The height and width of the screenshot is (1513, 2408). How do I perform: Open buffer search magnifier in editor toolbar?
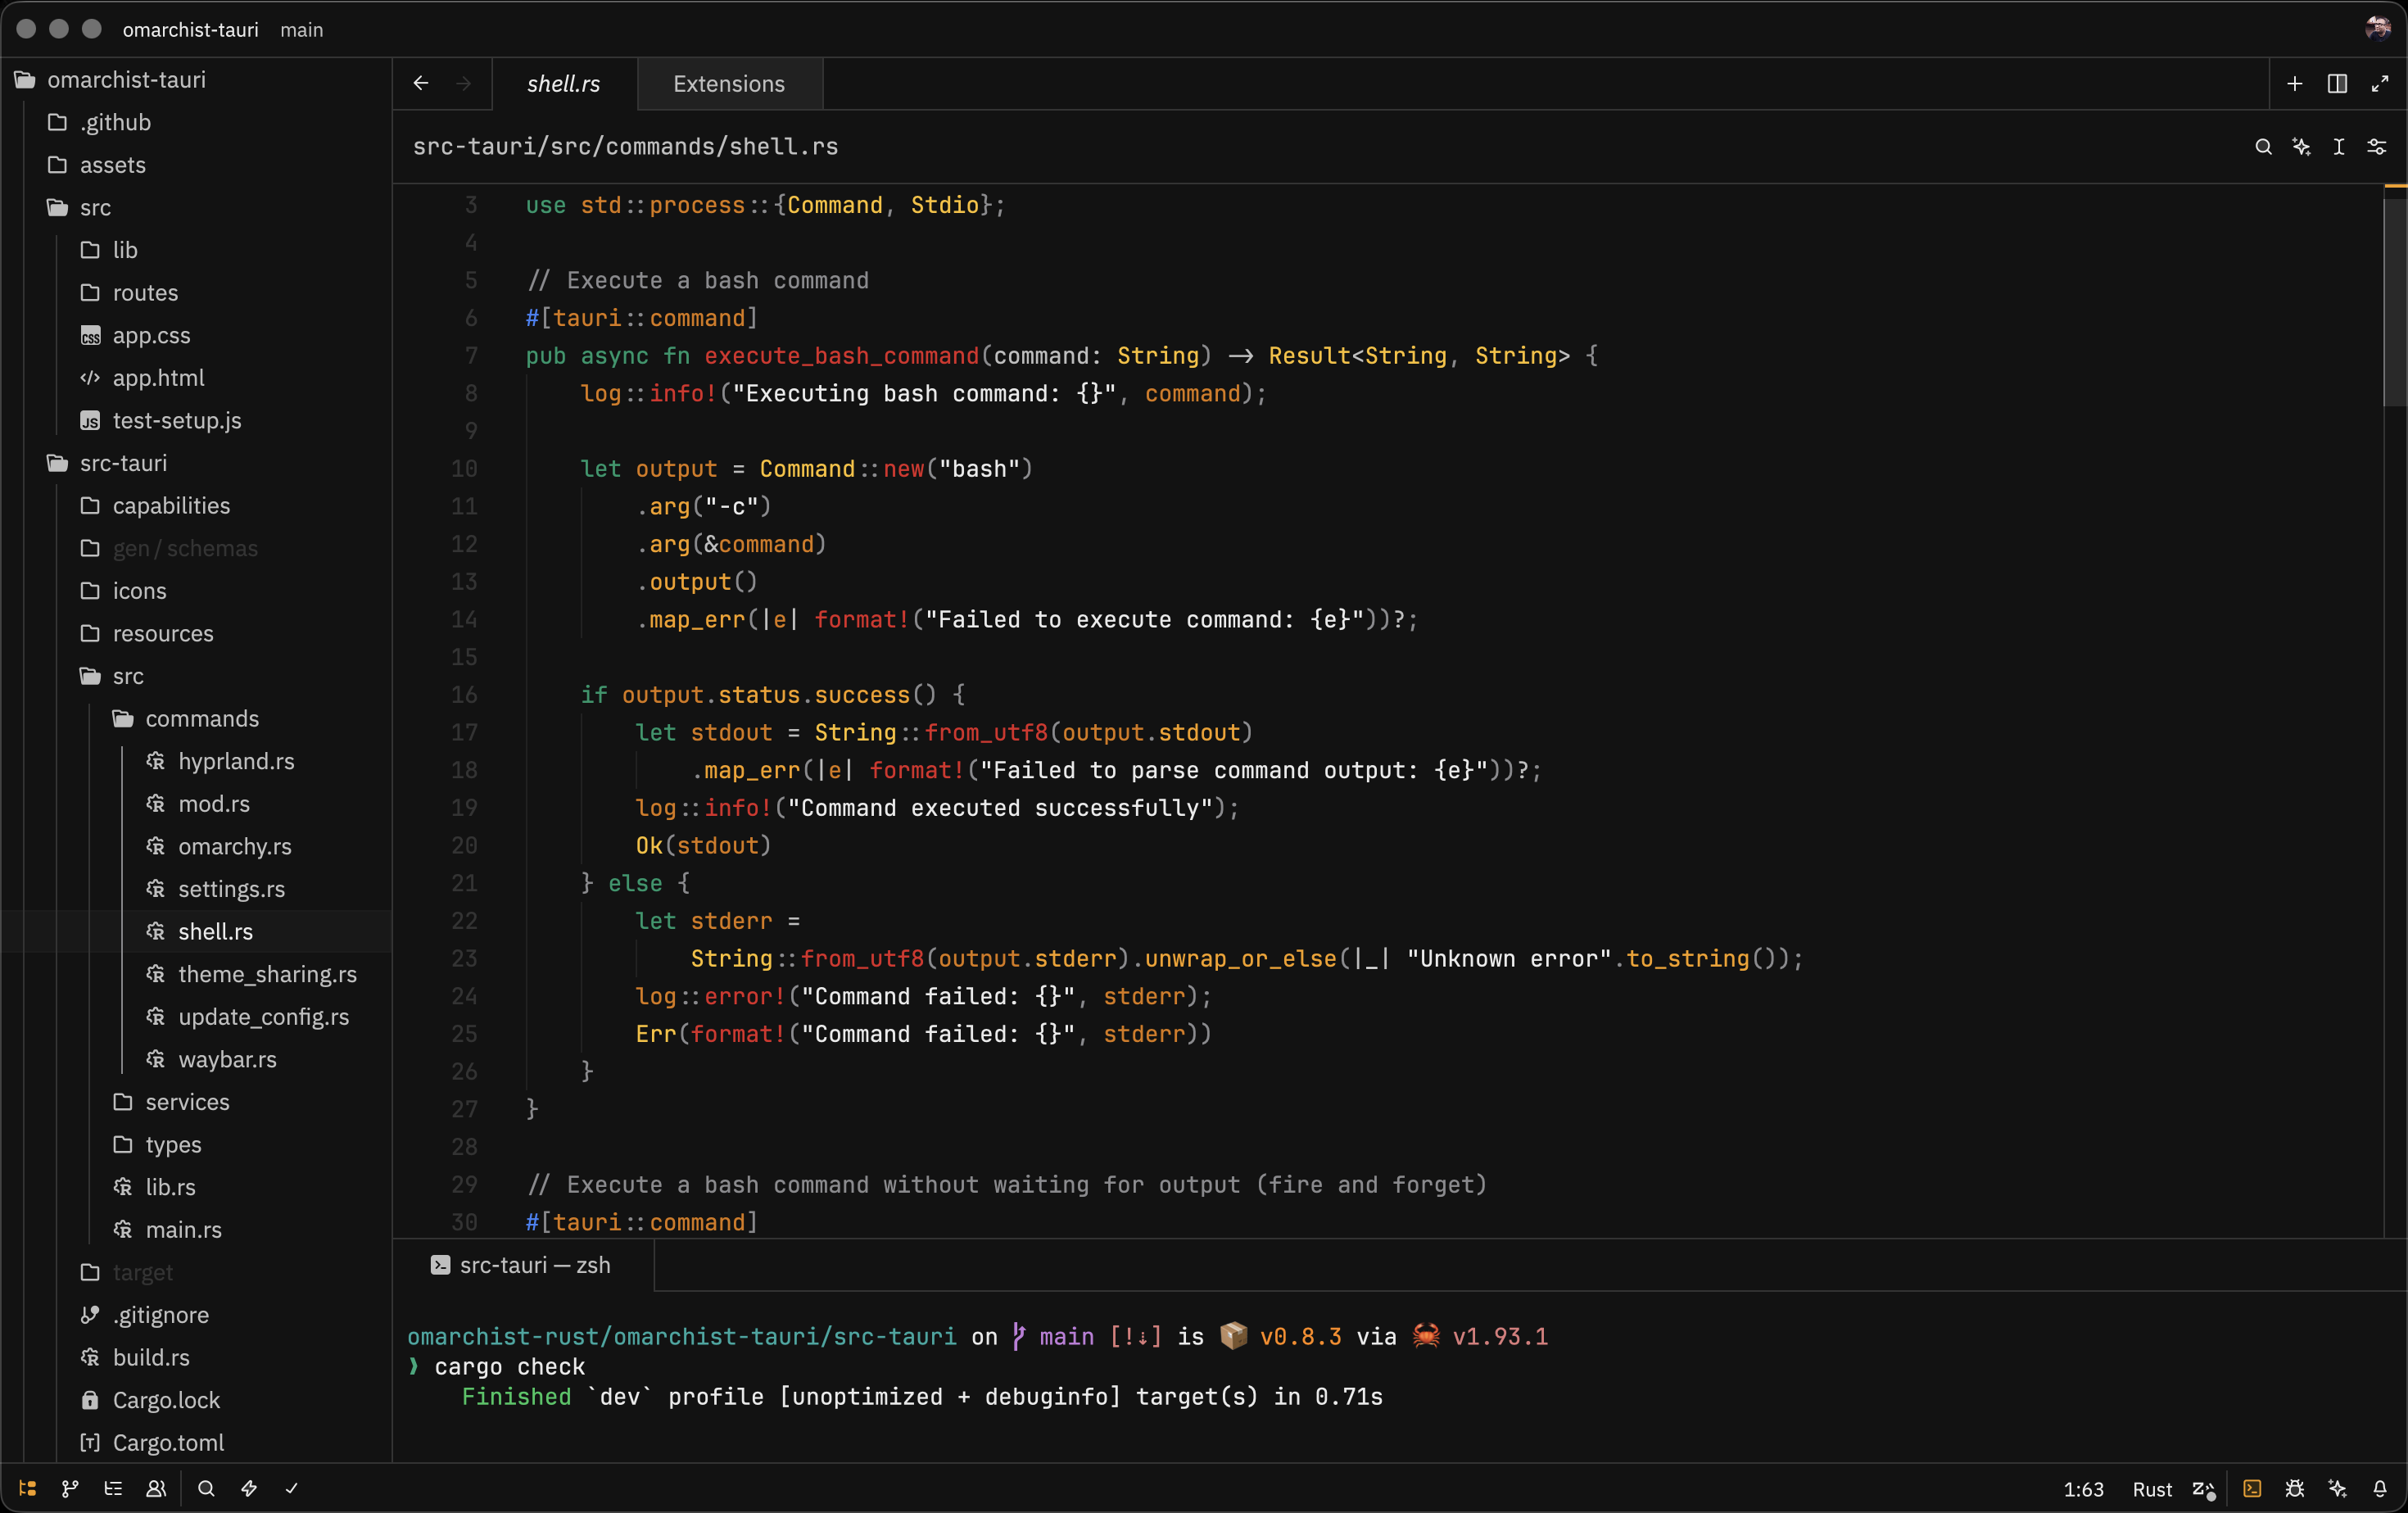pyautogui.click(x=2263, y=147)
